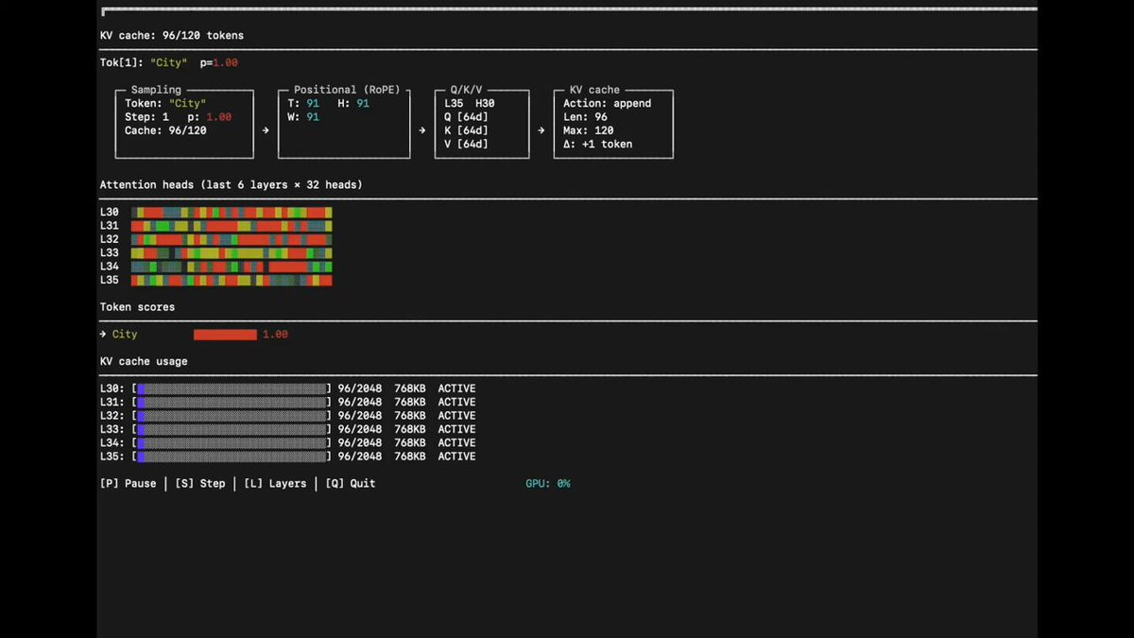The width and height of the screenshot is (1134, 638).
Task: Click the 'Δ: +1 token' line
Action: click(x=598, y=144)
